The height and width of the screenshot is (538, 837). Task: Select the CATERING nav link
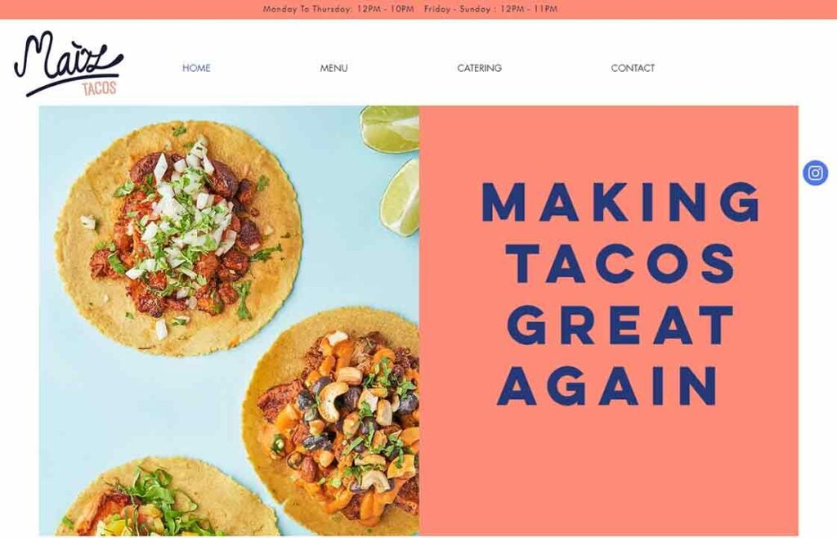[x=479, y=68]
